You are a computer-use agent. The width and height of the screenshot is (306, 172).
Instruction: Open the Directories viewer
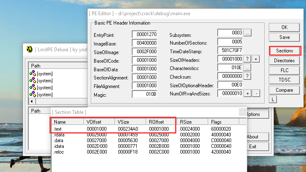[285, 61]
